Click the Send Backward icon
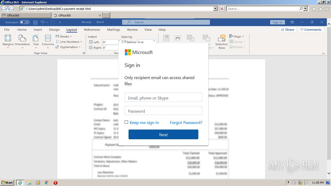The height and width of the screenshot is (186, 331). click(x=206, y=38)
